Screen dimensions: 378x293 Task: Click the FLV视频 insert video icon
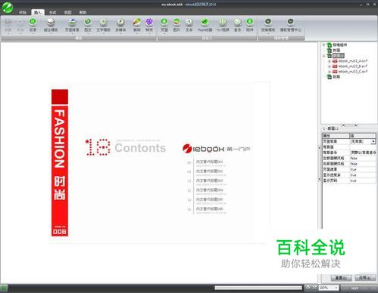click(223, 22)
